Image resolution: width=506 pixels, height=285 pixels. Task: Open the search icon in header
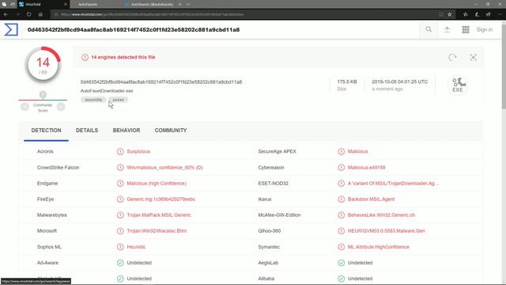click(429, 29)
